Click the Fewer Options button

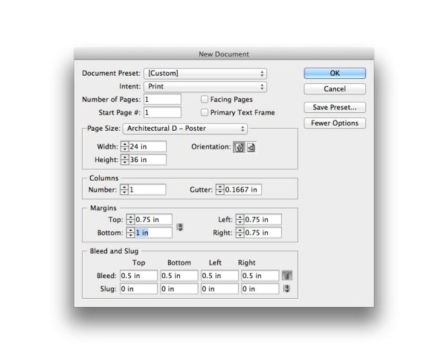tap(335, 123)
